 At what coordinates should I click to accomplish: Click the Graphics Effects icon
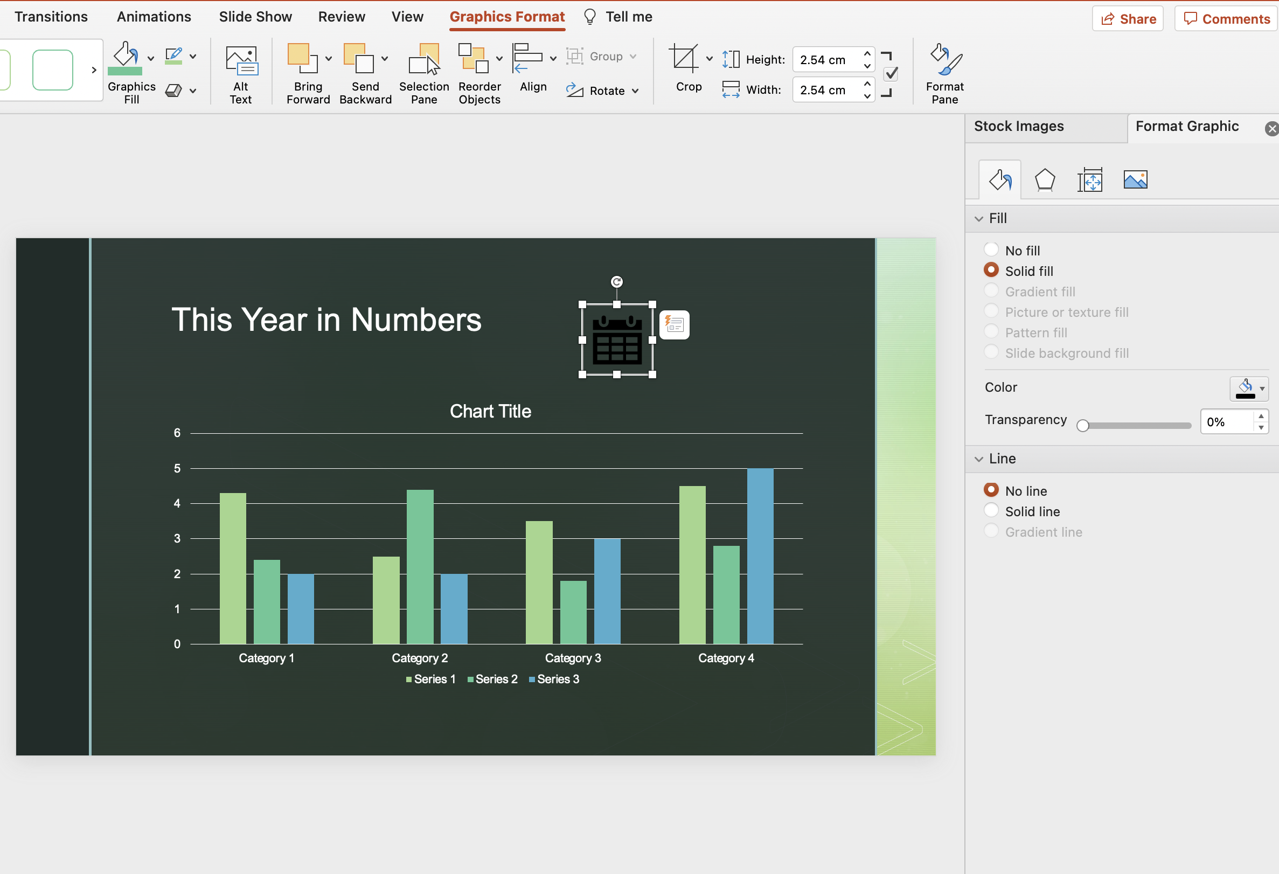coord(174,91)
